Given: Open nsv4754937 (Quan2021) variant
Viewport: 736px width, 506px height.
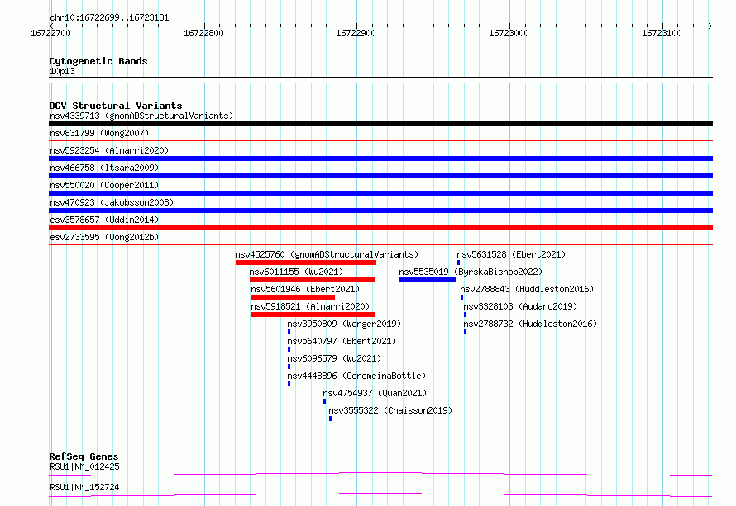Looking at the screenshot, I should pyautogui.click(x=375, y=393).
